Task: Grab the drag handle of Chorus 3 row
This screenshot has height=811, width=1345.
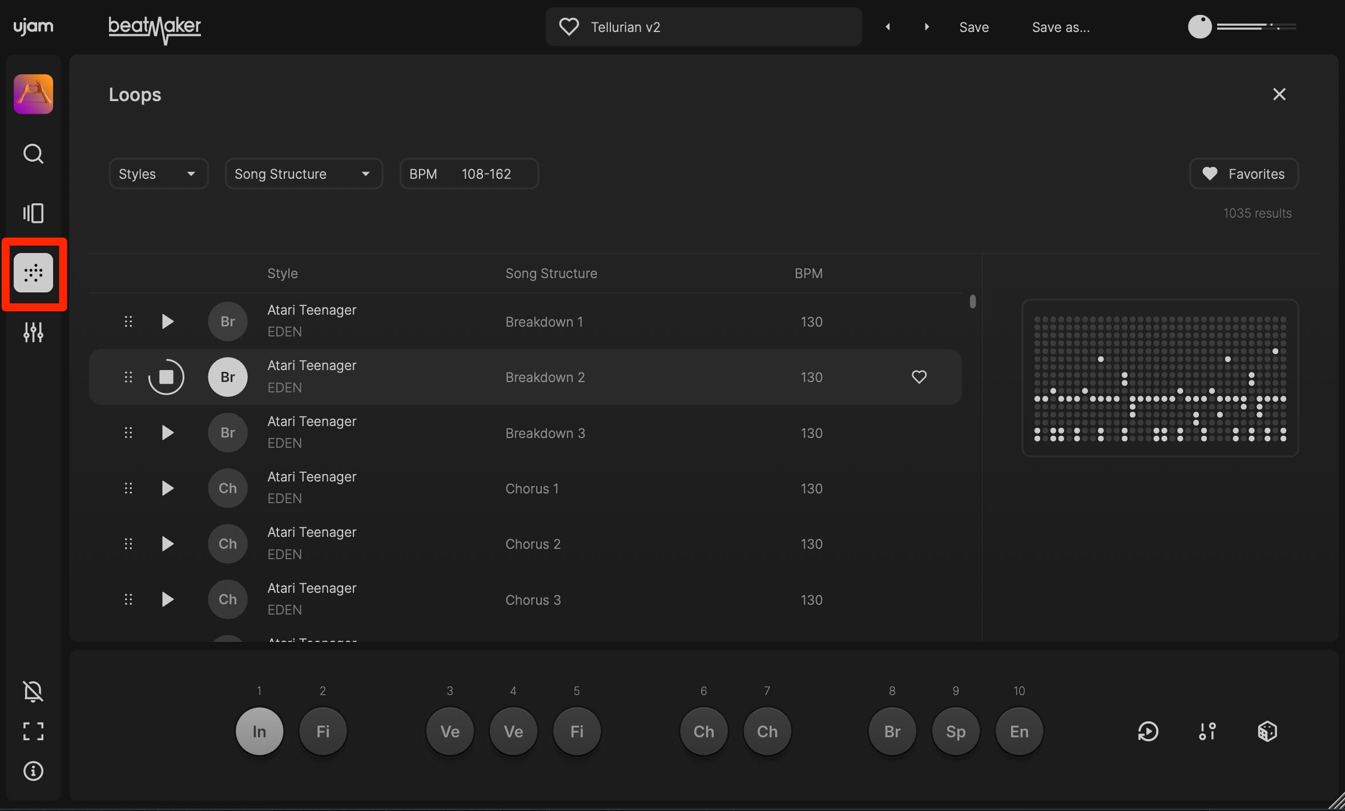Action: tap(128, 600)
